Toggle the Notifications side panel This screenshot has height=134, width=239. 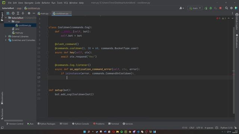pyautogui.click(x=237, y=41)
